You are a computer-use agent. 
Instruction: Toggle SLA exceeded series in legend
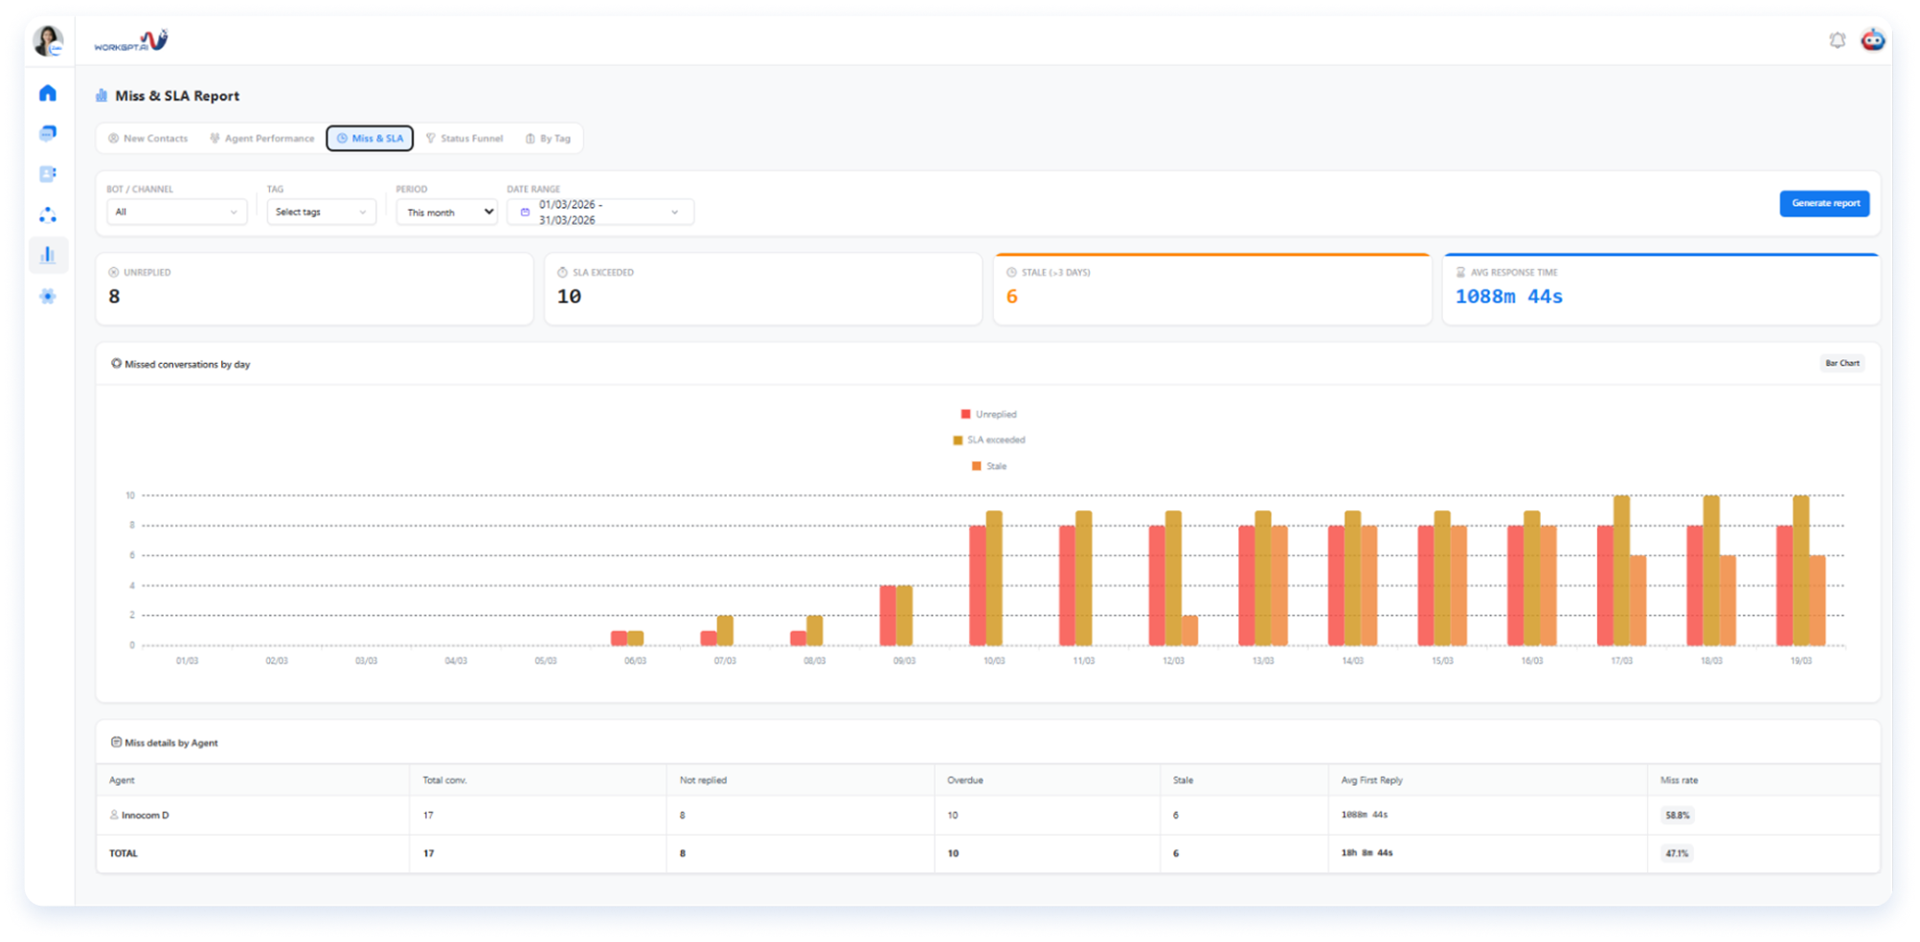[x=988, y=440]
